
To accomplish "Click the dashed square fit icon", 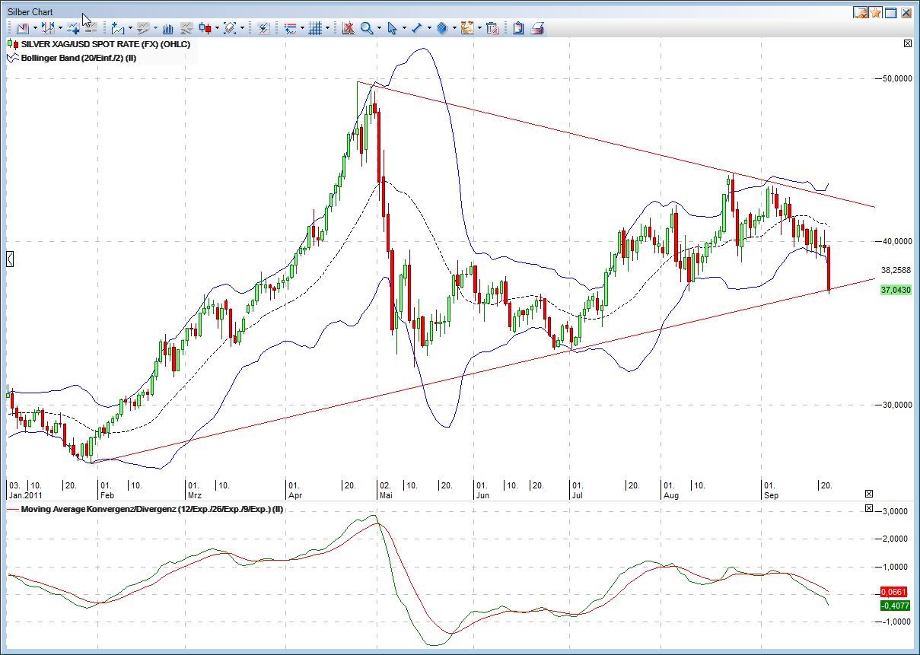I will tap(230, 28).
